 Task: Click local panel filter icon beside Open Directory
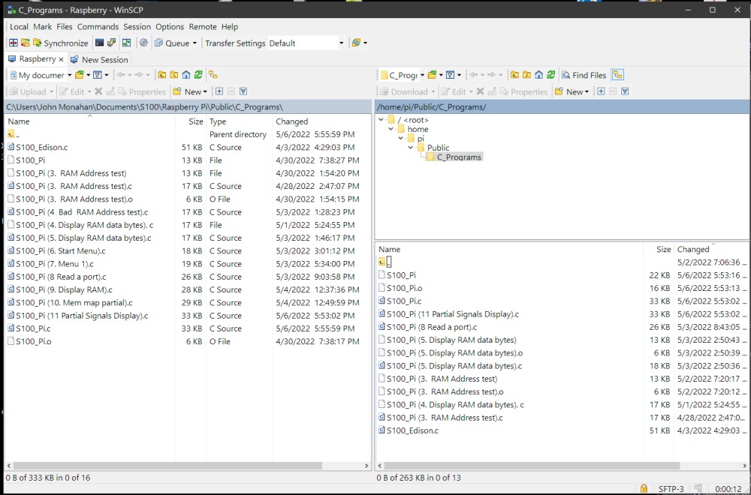pos(97,75)
